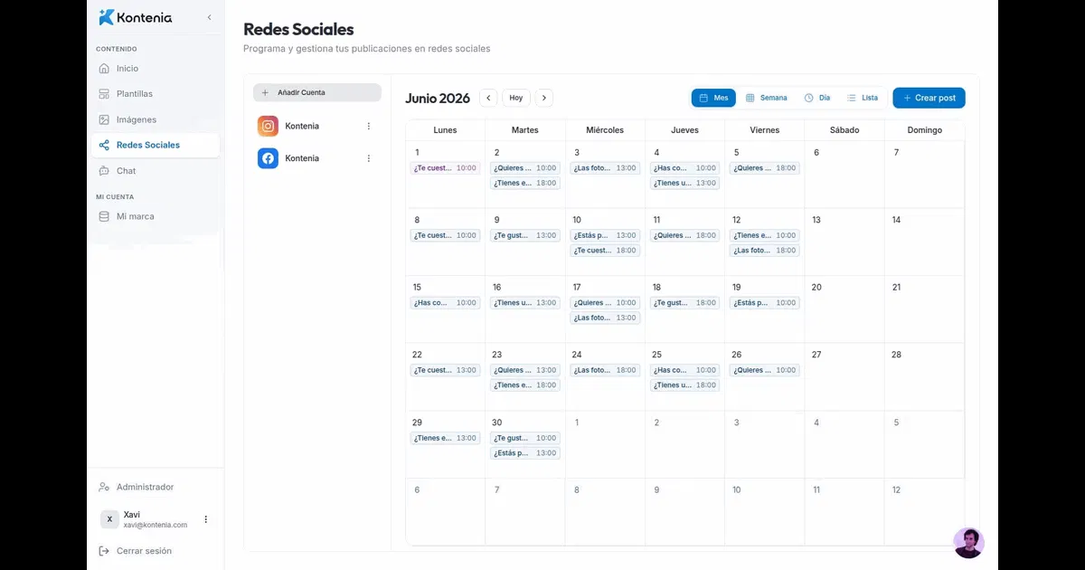Go to the previous month arrow

tap(488, 98)
